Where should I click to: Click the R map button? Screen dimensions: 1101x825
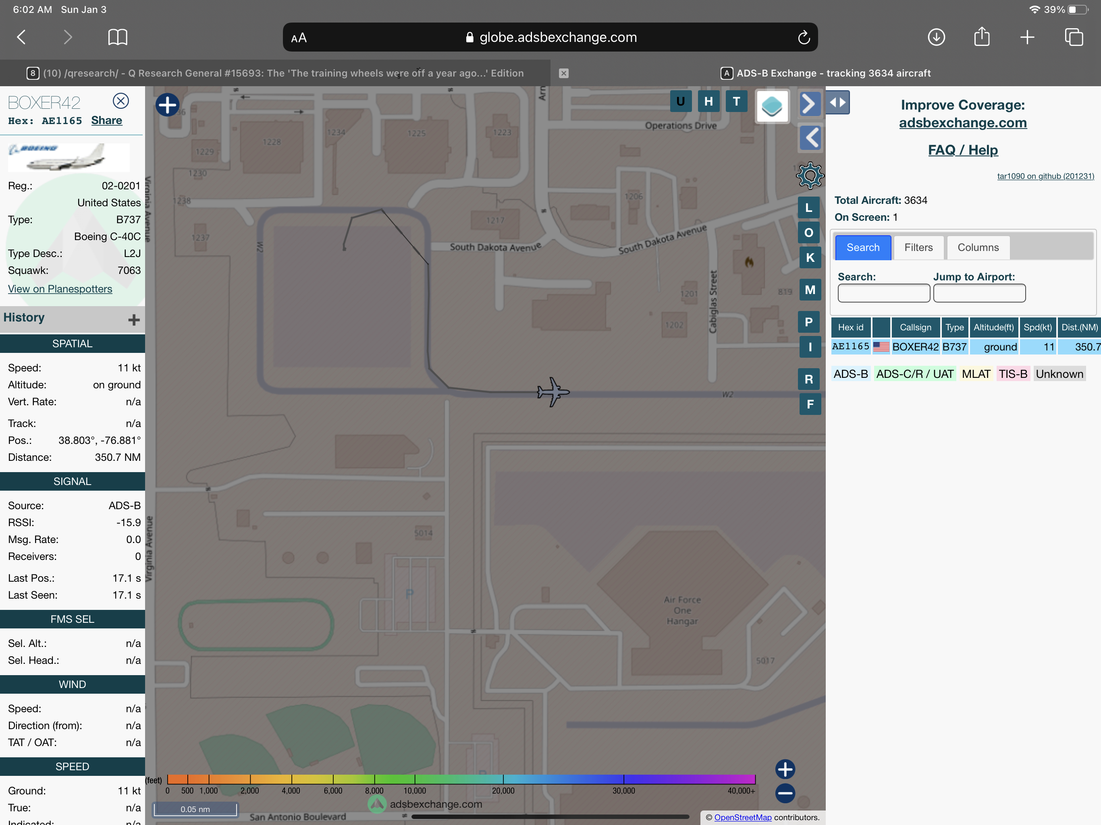tap(809, 379)
